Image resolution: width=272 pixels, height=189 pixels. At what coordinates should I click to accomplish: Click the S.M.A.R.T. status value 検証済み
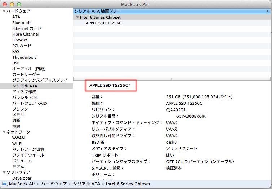tap(174, 168)
